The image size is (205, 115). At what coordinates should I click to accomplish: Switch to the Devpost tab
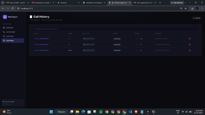tap(68, 3)
